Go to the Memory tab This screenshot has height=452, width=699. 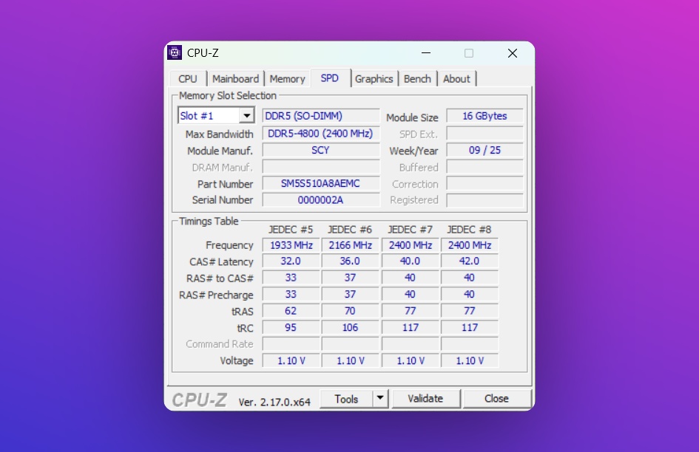[287, 79]
